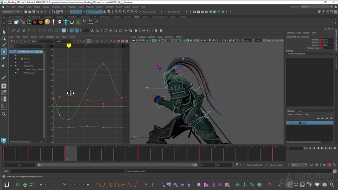Screen dimensions: 338x190
Task: Select the arrow Select tool in toolbox
Action: 4,32
